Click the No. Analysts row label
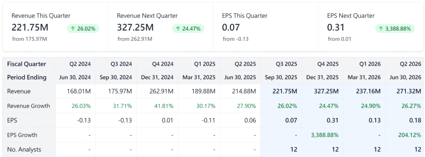Screen dimensions: 425x157 (x=24, y=150)
